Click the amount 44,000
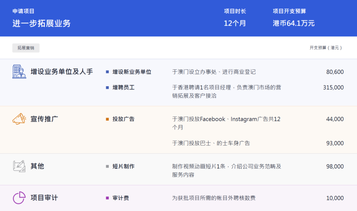Screen dimensions: 357x211 click(x=335, y=119)
